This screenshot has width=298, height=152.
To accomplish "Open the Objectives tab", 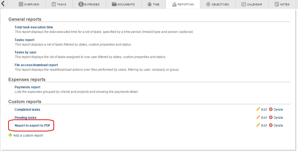I will click(x=217, y=4).
